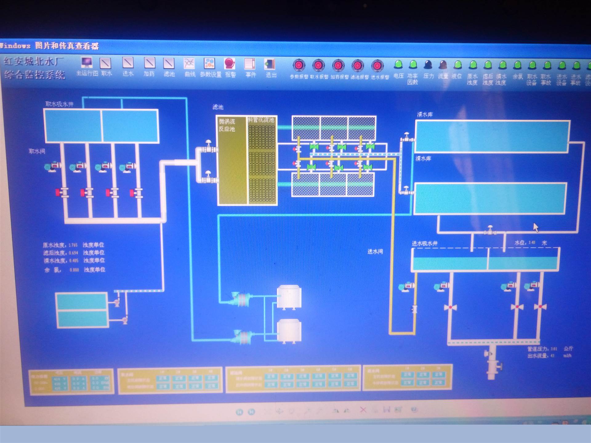Open the 主运行图 main diagram view
This screenshot has height=443, width=591.
[x=87, y=63]
